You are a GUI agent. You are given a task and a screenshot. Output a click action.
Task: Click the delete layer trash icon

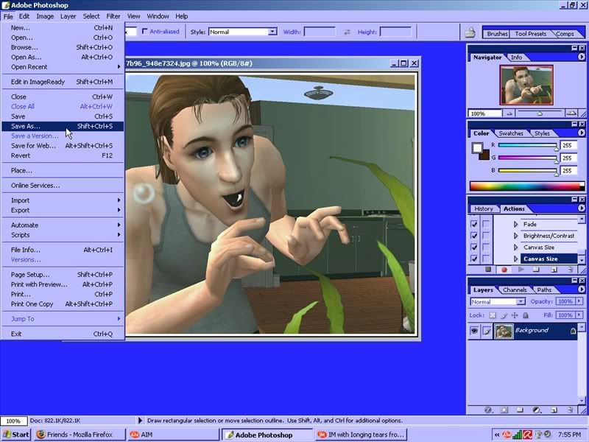(x=570, y=410)
